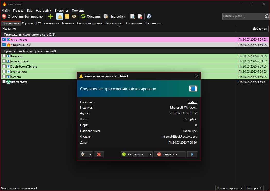Click the PayPal donate icon
This screenshot has width=270, height=191.
149,16
